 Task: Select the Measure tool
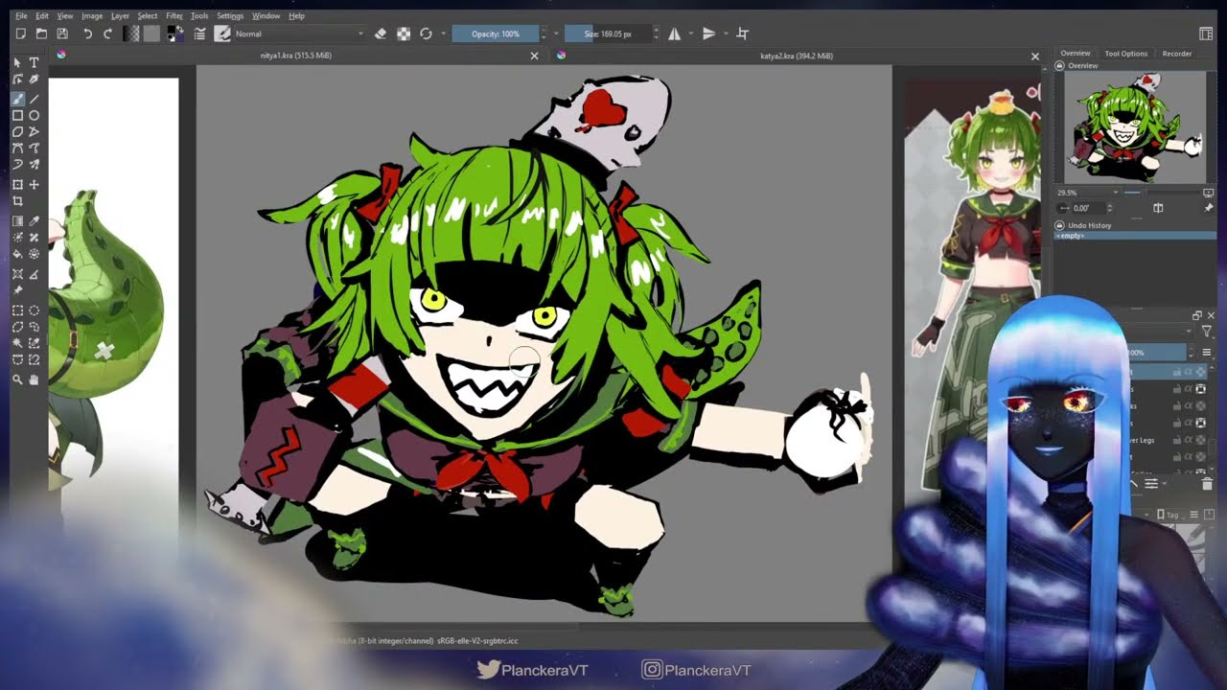(x=35, y=274)
